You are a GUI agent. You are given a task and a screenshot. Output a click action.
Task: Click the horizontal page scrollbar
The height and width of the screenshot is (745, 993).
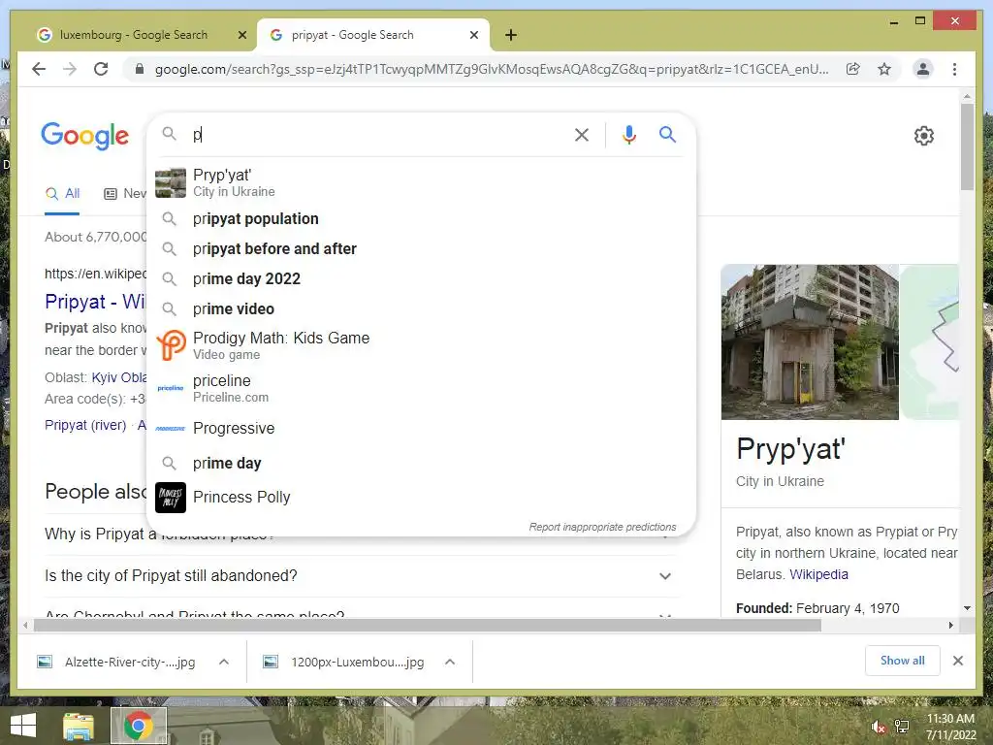click(428, 626)
